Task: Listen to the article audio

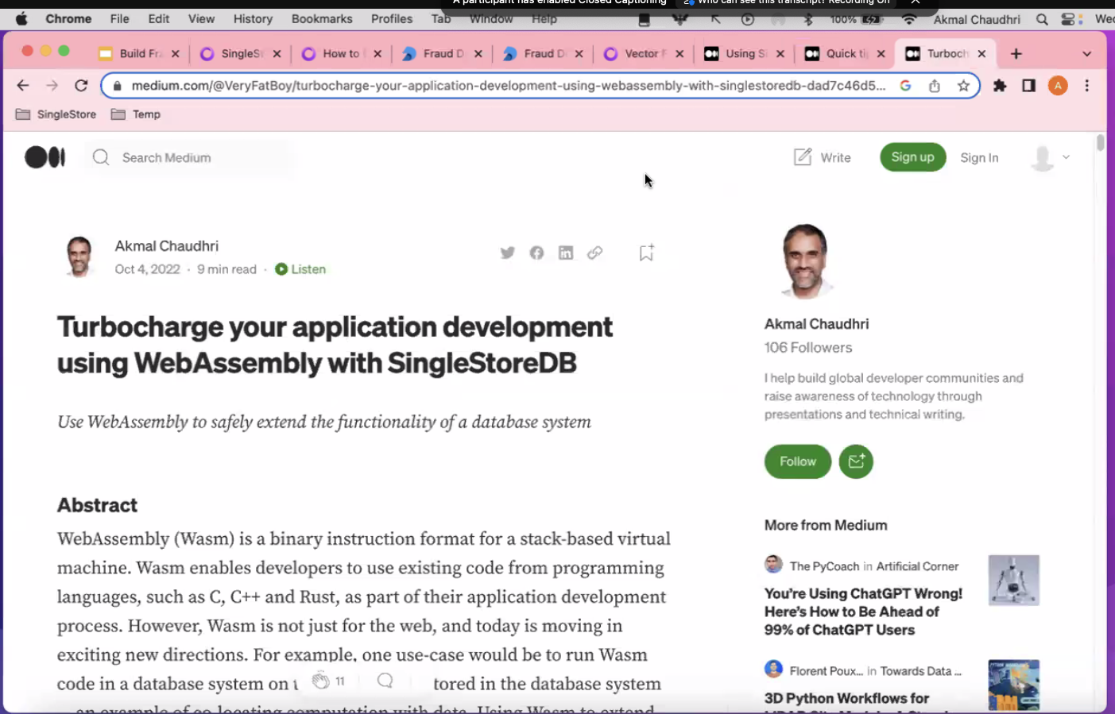Action: (x=300, y=269)
